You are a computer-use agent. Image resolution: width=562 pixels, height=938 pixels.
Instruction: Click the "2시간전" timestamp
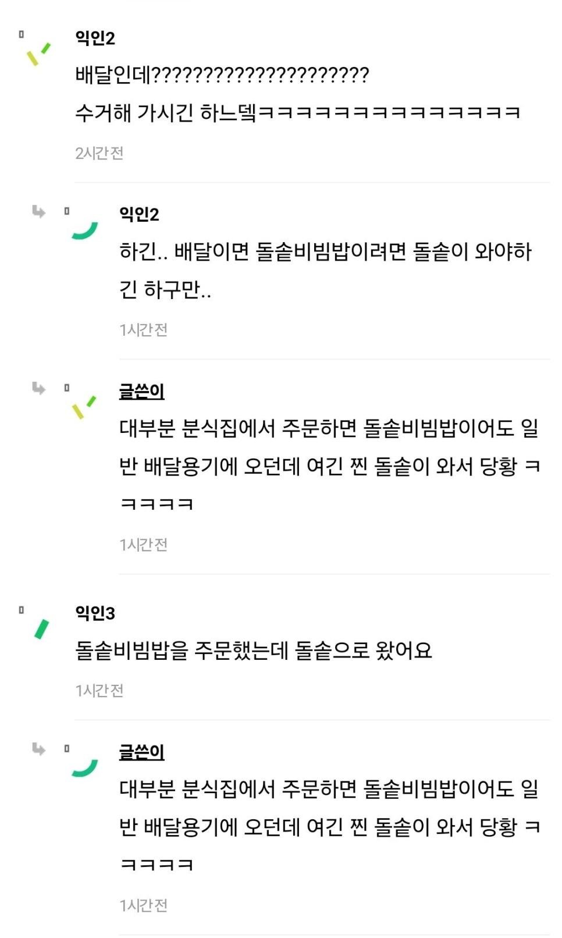click(99, 153)
